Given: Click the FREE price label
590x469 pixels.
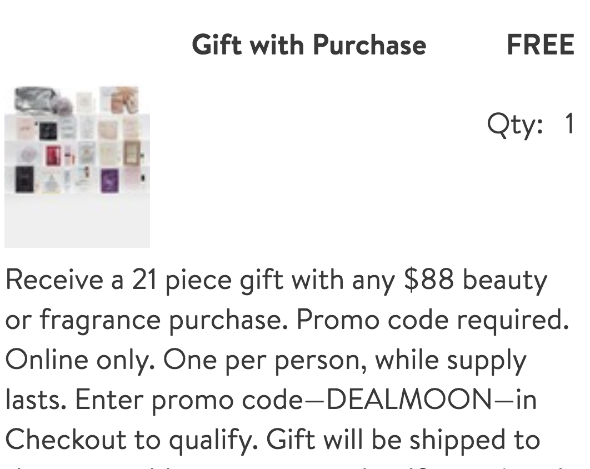Looking at the screenshot, I should click(x=541, y=45).
